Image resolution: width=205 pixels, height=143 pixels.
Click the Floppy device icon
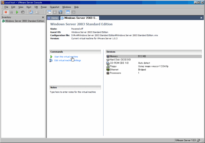coord(108,66)
